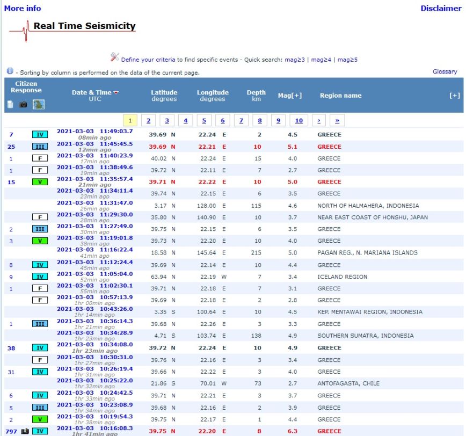The height and width of the screenshot is (436, 466).
Task: Click the double-arrow last page button
Action: (337, 121)
